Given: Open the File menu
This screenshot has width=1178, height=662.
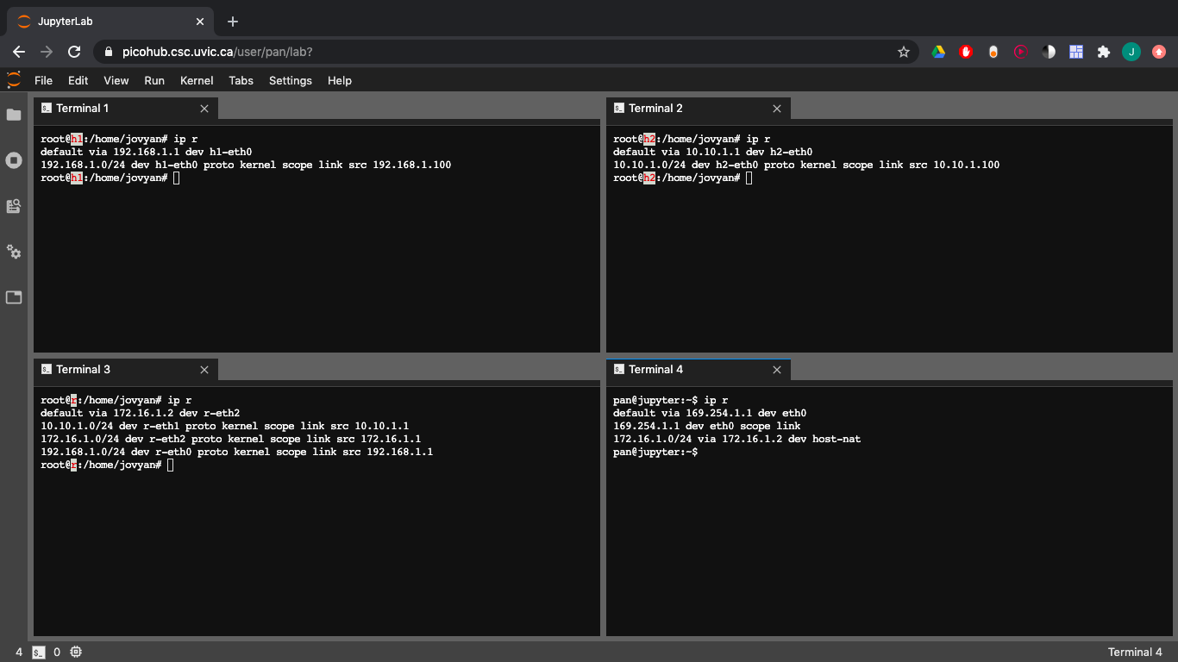Looking at the screenshot, I should pyautogui.click(x=43, y=80).
